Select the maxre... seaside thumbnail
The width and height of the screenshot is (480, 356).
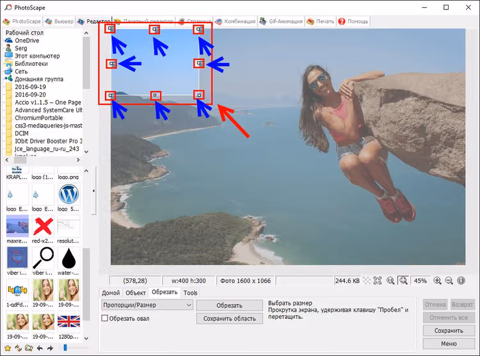[17, 226]
